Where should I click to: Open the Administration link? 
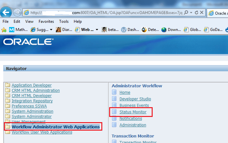click(133, 125)
